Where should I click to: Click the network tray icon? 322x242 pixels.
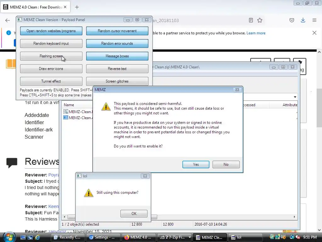click(x=292, y=237)
